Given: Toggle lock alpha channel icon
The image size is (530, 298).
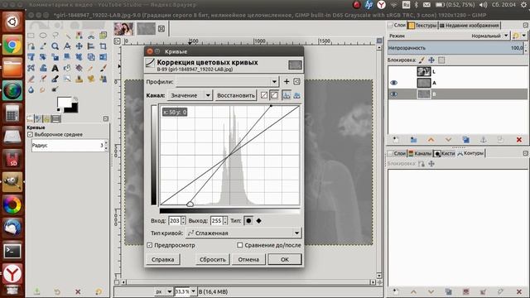Looking at the screenshot, I should (441, 60).
